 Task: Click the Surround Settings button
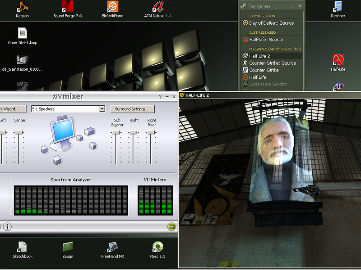point(132,109)
